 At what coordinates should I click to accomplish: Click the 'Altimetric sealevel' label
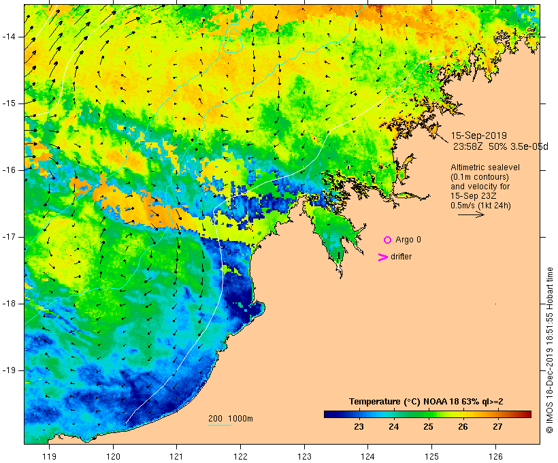pos(485,167)
